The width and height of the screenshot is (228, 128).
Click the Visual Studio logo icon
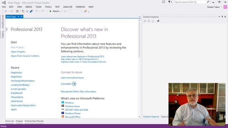click(x=4, y=2)
